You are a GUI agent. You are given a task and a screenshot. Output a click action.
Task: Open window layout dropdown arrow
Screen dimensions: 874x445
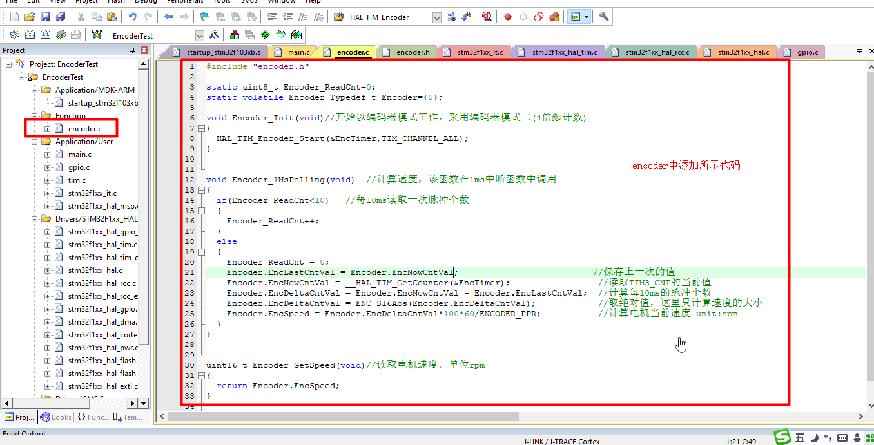(587, 17)
